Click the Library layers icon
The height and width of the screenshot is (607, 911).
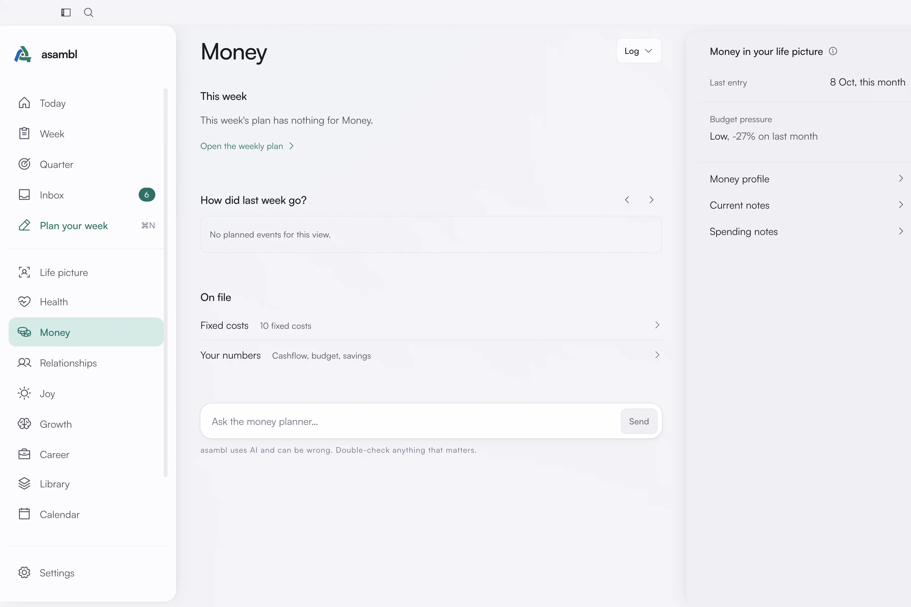click(x=24, y=484)
